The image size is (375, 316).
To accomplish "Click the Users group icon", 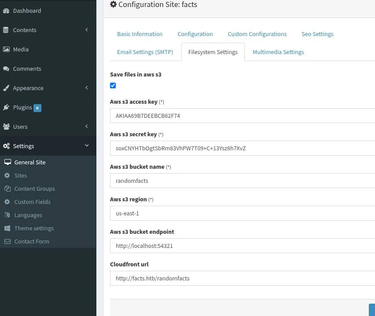I will (x=6, y=127).
